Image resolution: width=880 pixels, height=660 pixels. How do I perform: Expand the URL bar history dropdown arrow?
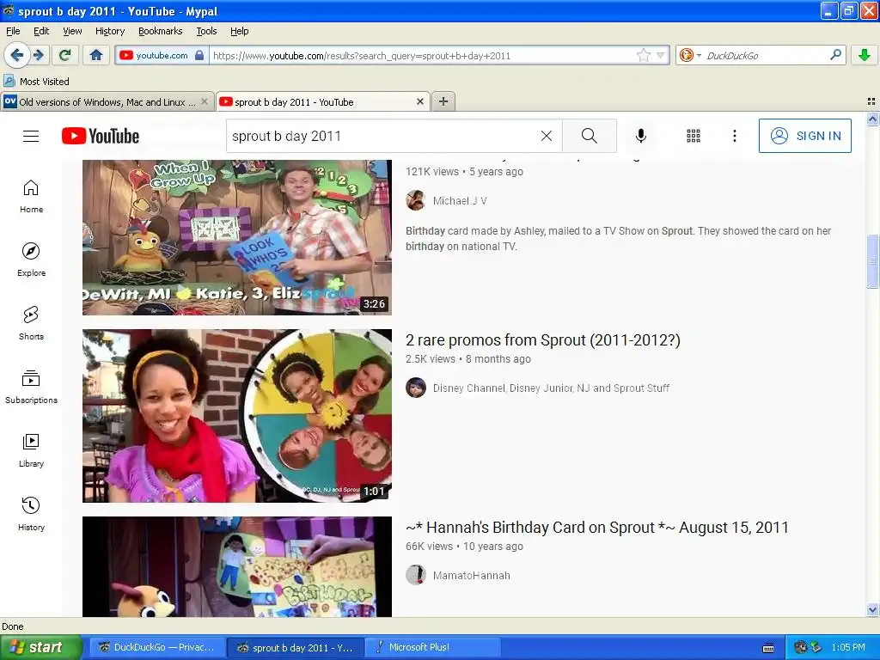click(661, 55)
